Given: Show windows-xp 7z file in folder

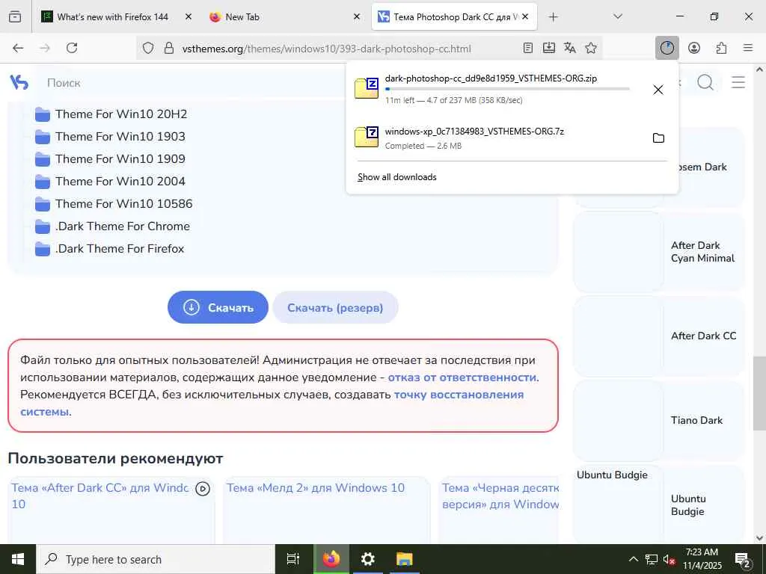Looking at the screenshot, I should point(658,138).
